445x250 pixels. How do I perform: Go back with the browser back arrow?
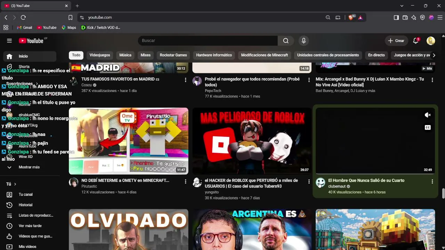[x=6, y=17]
